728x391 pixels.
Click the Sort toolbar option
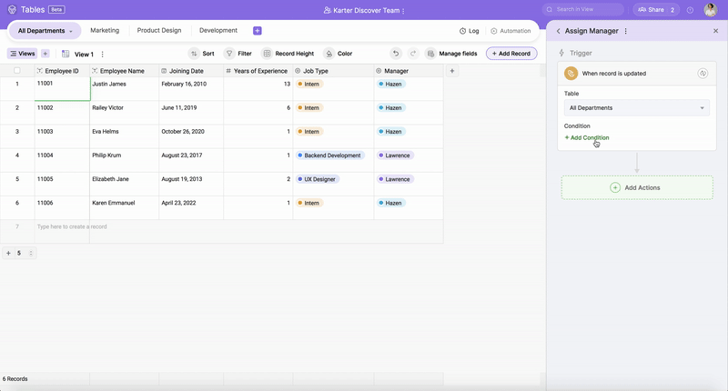tap(201, 54)
